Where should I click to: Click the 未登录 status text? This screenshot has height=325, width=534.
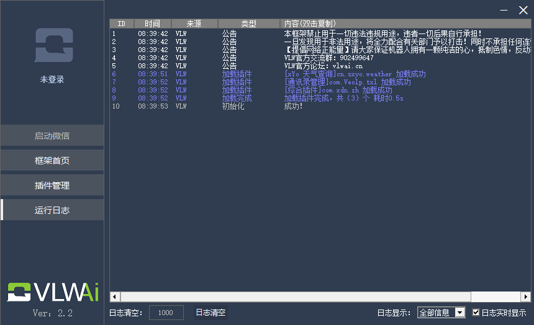[52, 79]
